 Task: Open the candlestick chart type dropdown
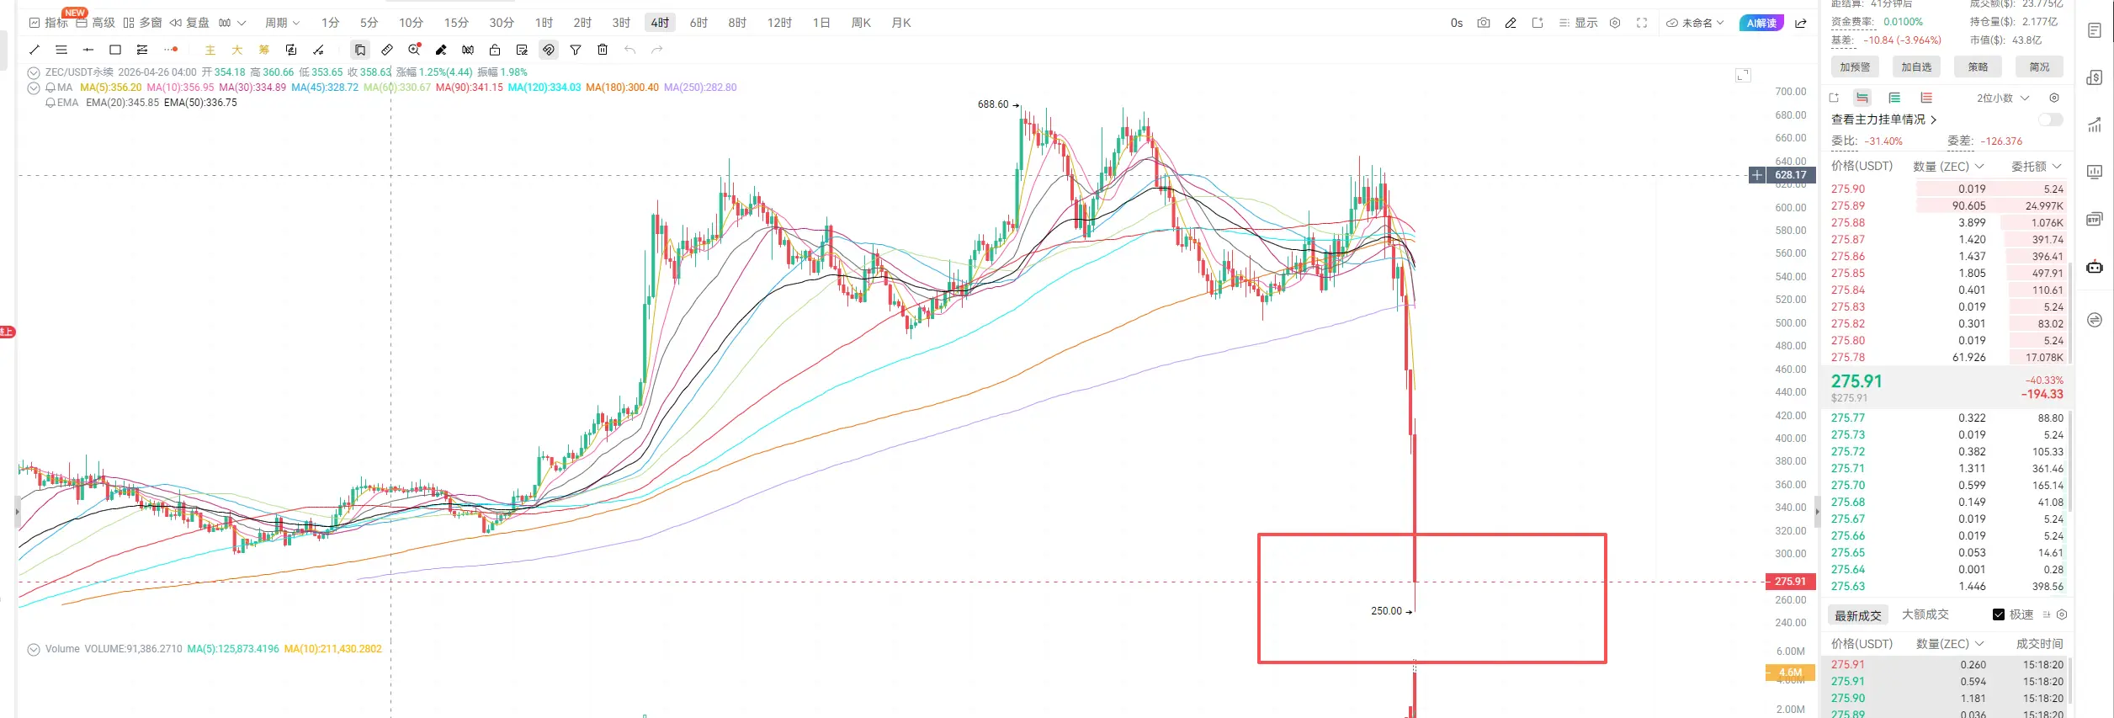232,23
